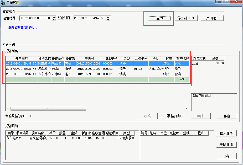
Task: Click the 支付方式 column header
Action: [199, 58]
